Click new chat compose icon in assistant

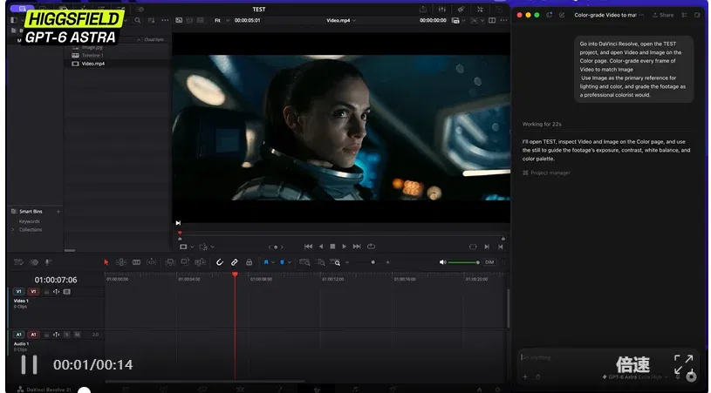(x=562, y=15)
